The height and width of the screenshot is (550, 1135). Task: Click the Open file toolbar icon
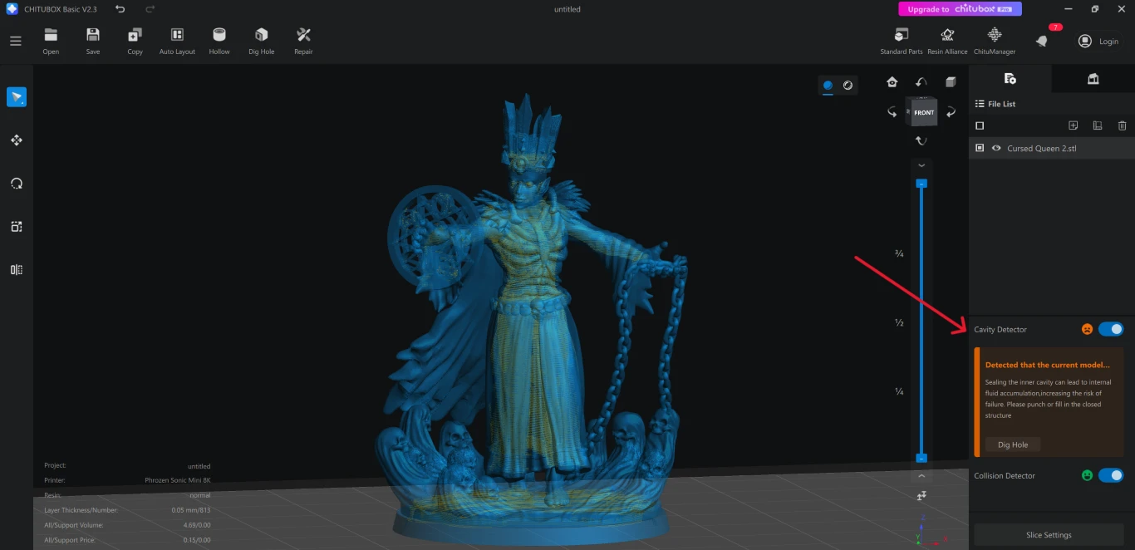51,41
